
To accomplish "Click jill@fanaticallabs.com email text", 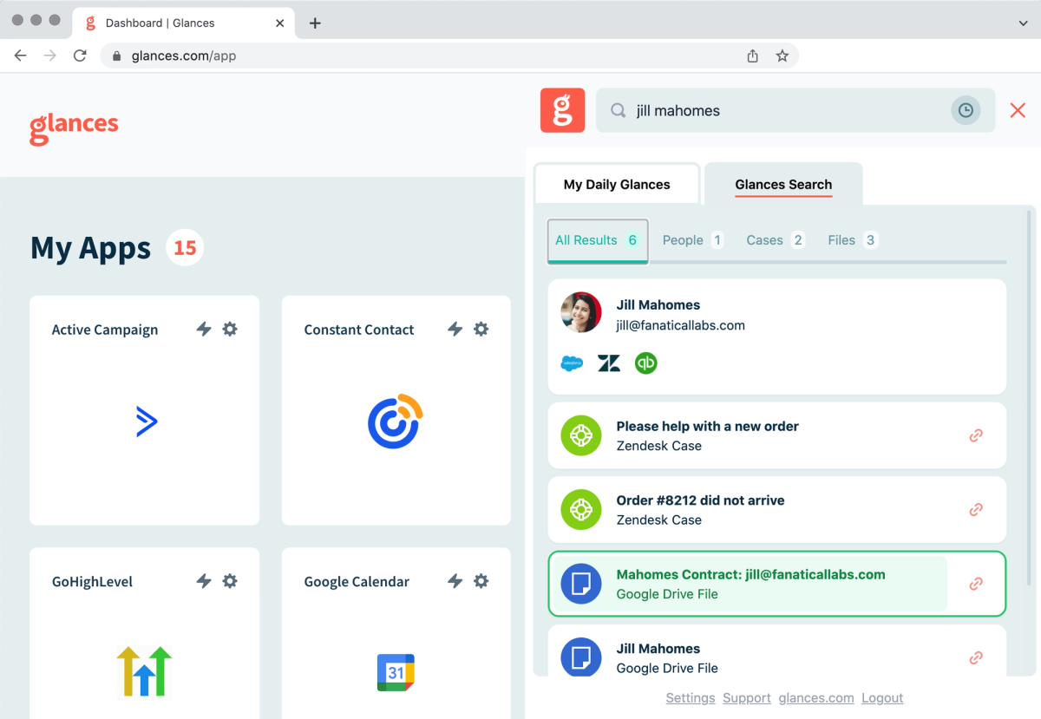I will point(681,325).
